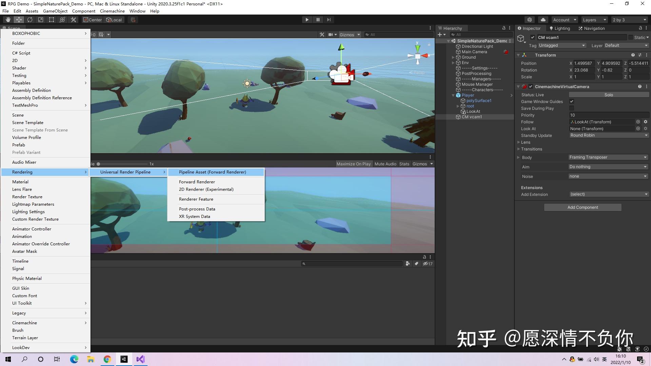
Task: Open Collab/Plastic SCM icon
Action: click(530, 20)
